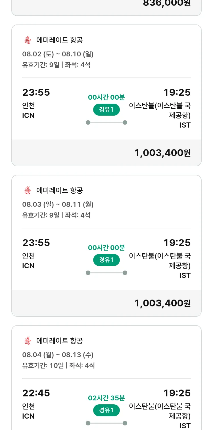
Task: Click Emirates logo on the 08.04 flight card
Action: click(x=27, y=341)
